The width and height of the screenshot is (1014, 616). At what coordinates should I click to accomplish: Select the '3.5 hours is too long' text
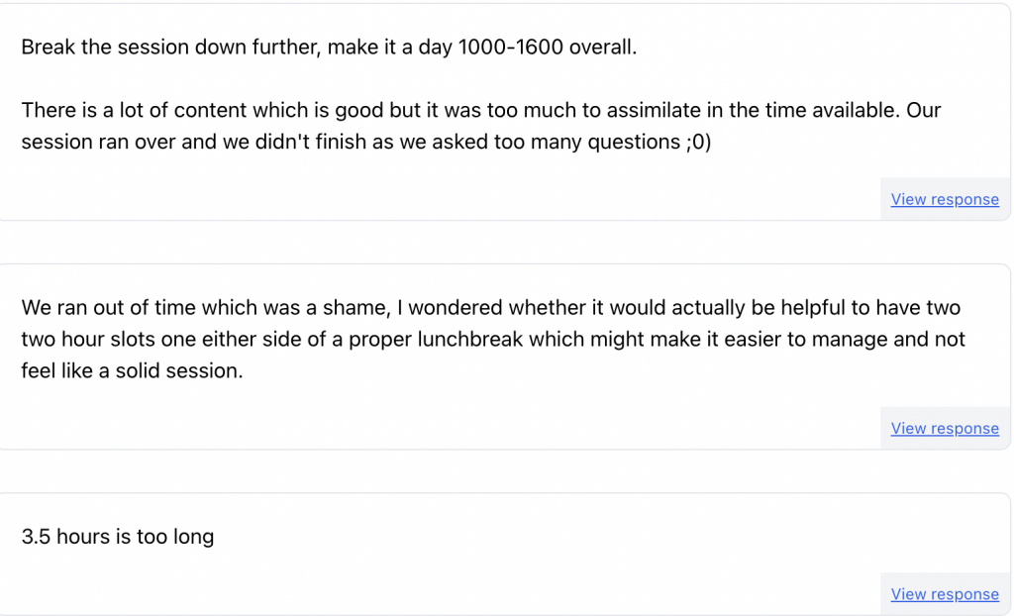click(x=117, y=537)
